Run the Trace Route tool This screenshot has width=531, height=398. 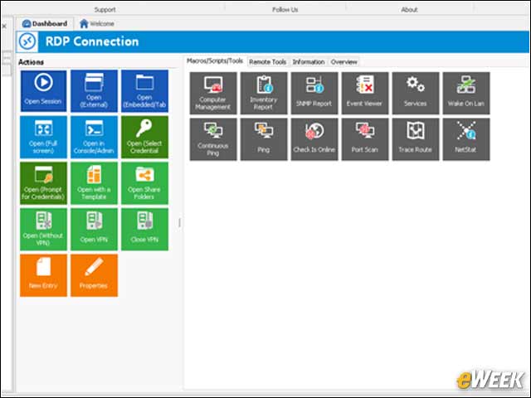pyautogui.click(x=416, y=139)
